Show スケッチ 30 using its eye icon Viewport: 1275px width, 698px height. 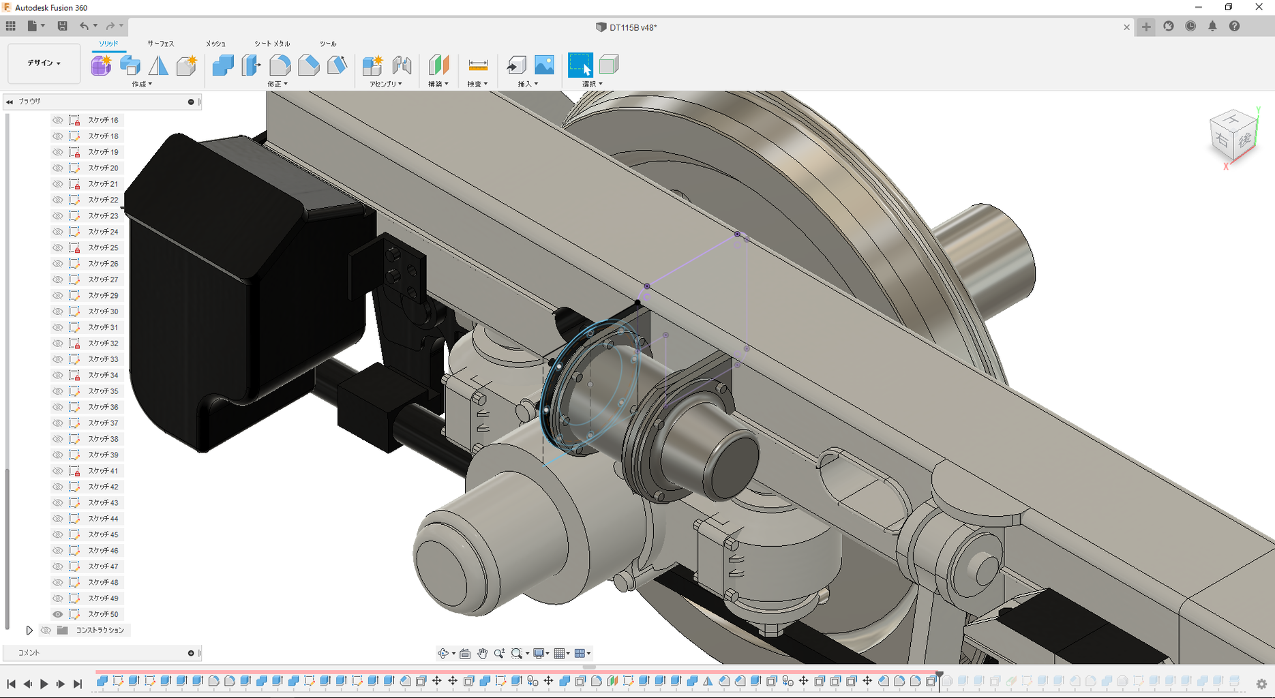tap(58, 312)
